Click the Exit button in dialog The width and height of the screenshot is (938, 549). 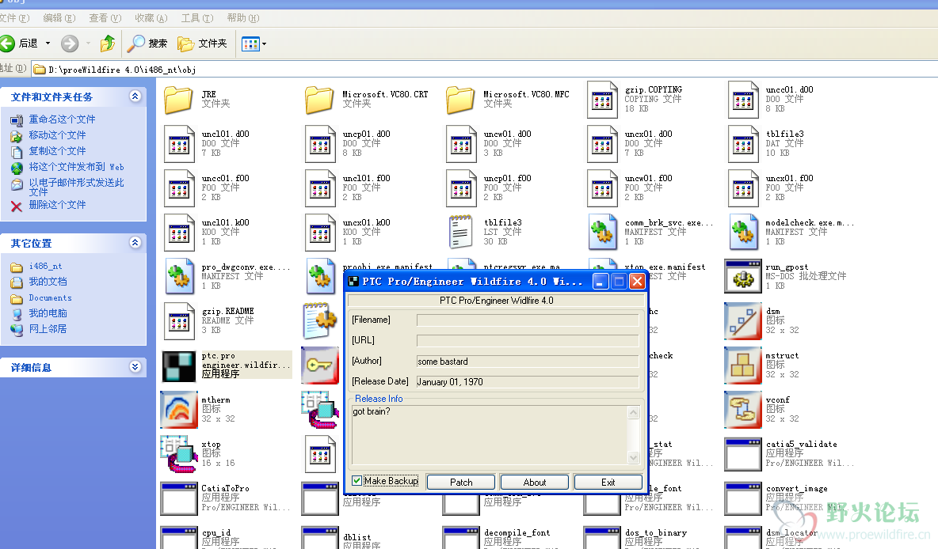(608, 482)
